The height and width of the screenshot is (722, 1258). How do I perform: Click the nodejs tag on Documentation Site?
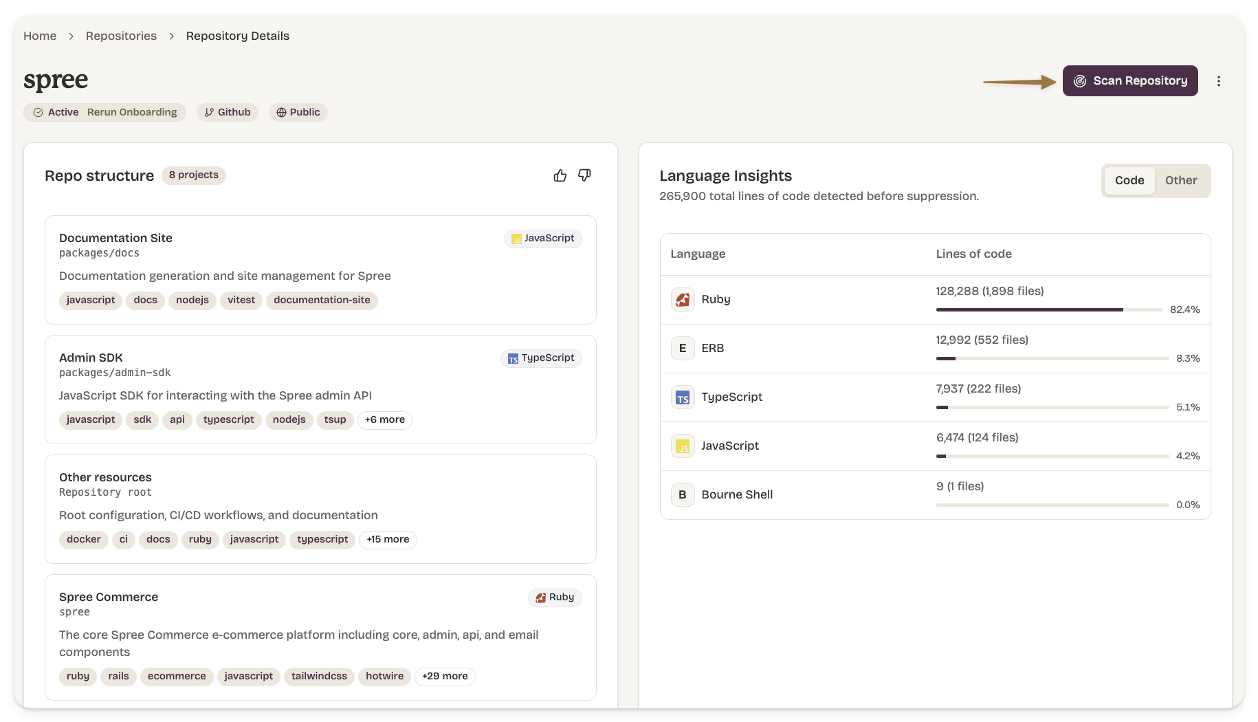point(192,300)
